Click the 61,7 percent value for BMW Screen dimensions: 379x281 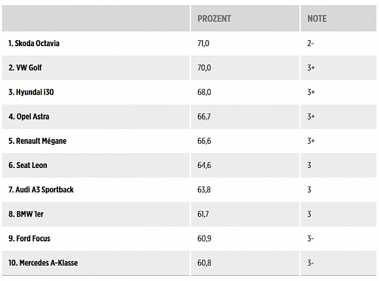pyautogui.click(x=203, y=214)
